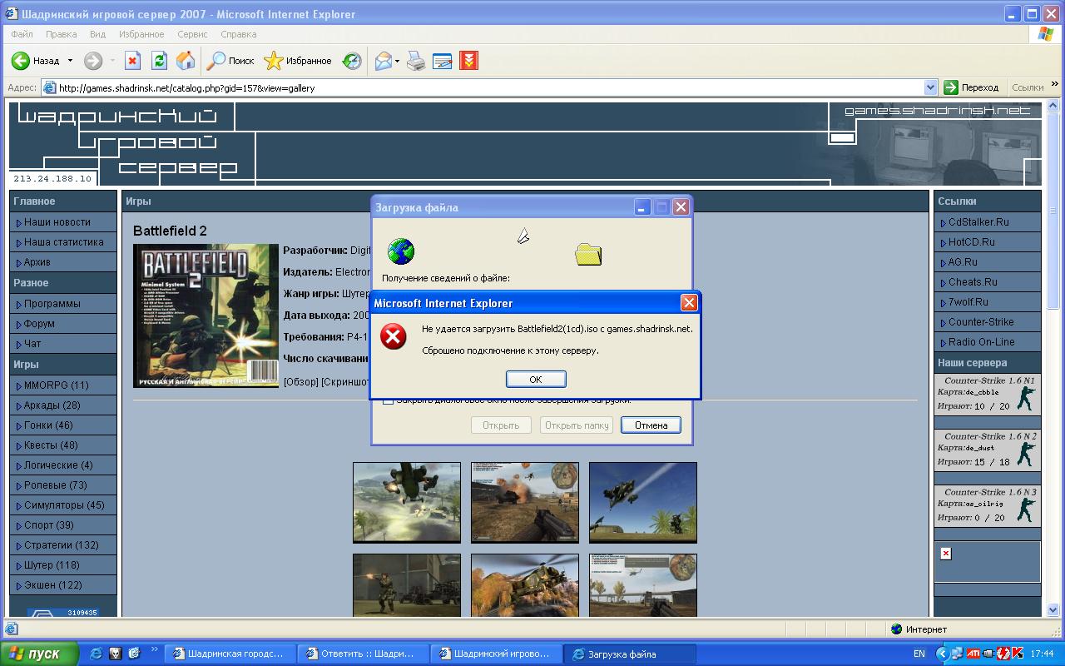
Task: Click the Mail envelope icon
Action: 383,61
